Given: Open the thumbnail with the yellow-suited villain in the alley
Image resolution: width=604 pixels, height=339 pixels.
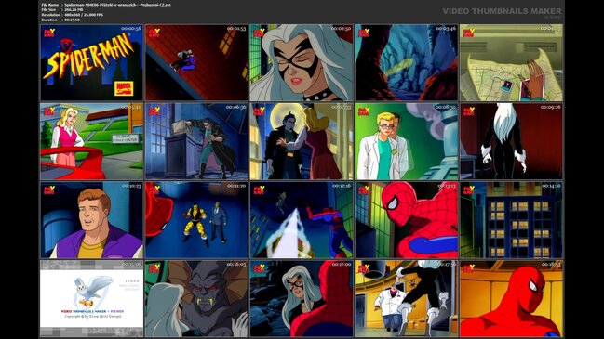Looking at the screenshot, I should [x=196, y=220].
